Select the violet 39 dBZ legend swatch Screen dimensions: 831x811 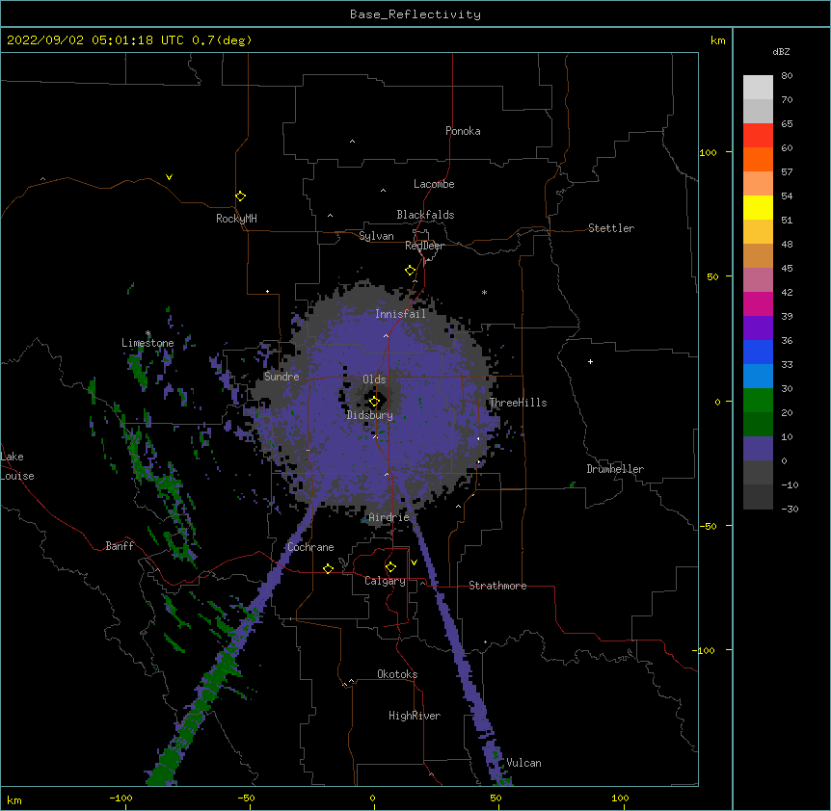pos(758,328)
